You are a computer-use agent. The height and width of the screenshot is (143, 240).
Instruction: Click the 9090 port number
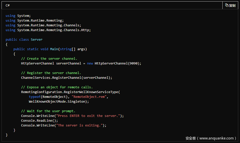pyautogui.click(x=133, y=63)
